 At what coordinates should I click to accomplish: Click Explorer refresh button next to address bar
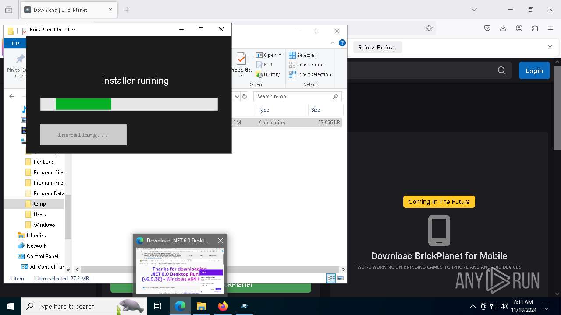(x=245, y=96)
